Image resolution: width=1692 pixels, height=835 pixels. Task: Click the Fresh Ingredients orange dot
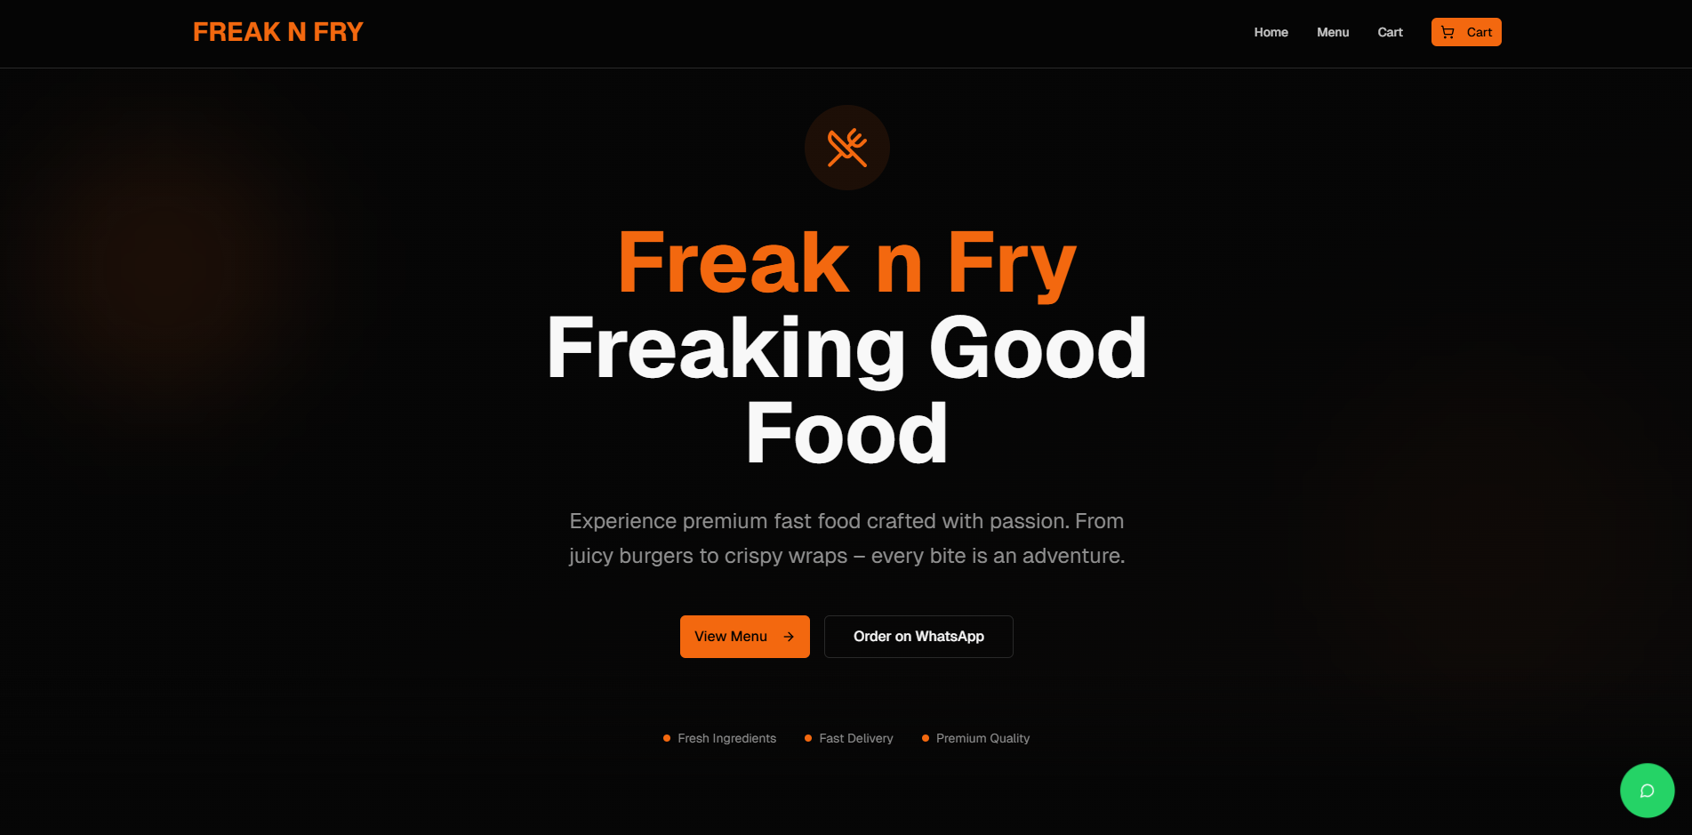pos(667,738)
